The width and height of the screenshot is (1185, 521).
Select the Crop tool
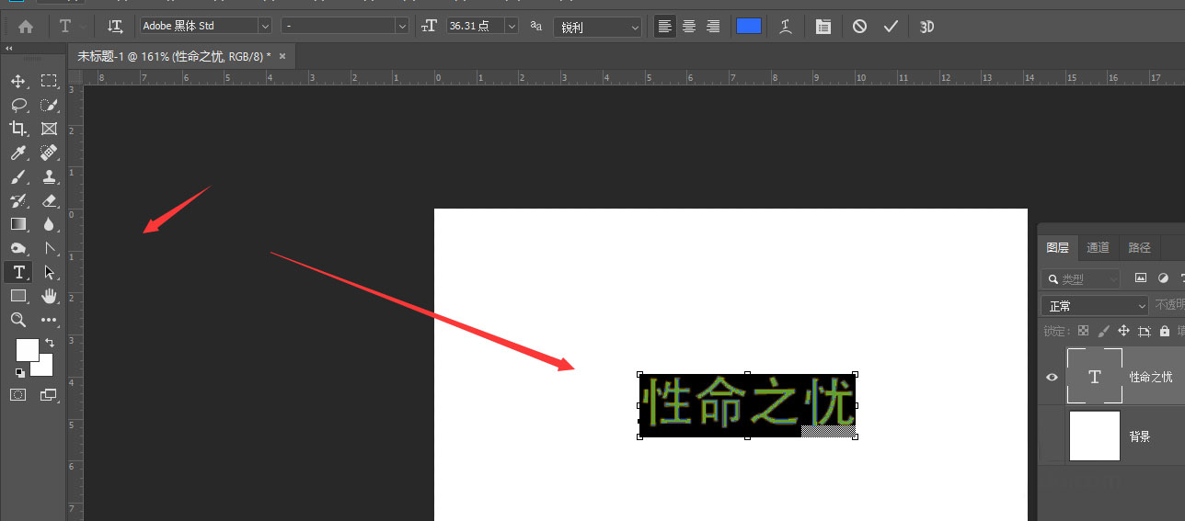click(18, 129)
